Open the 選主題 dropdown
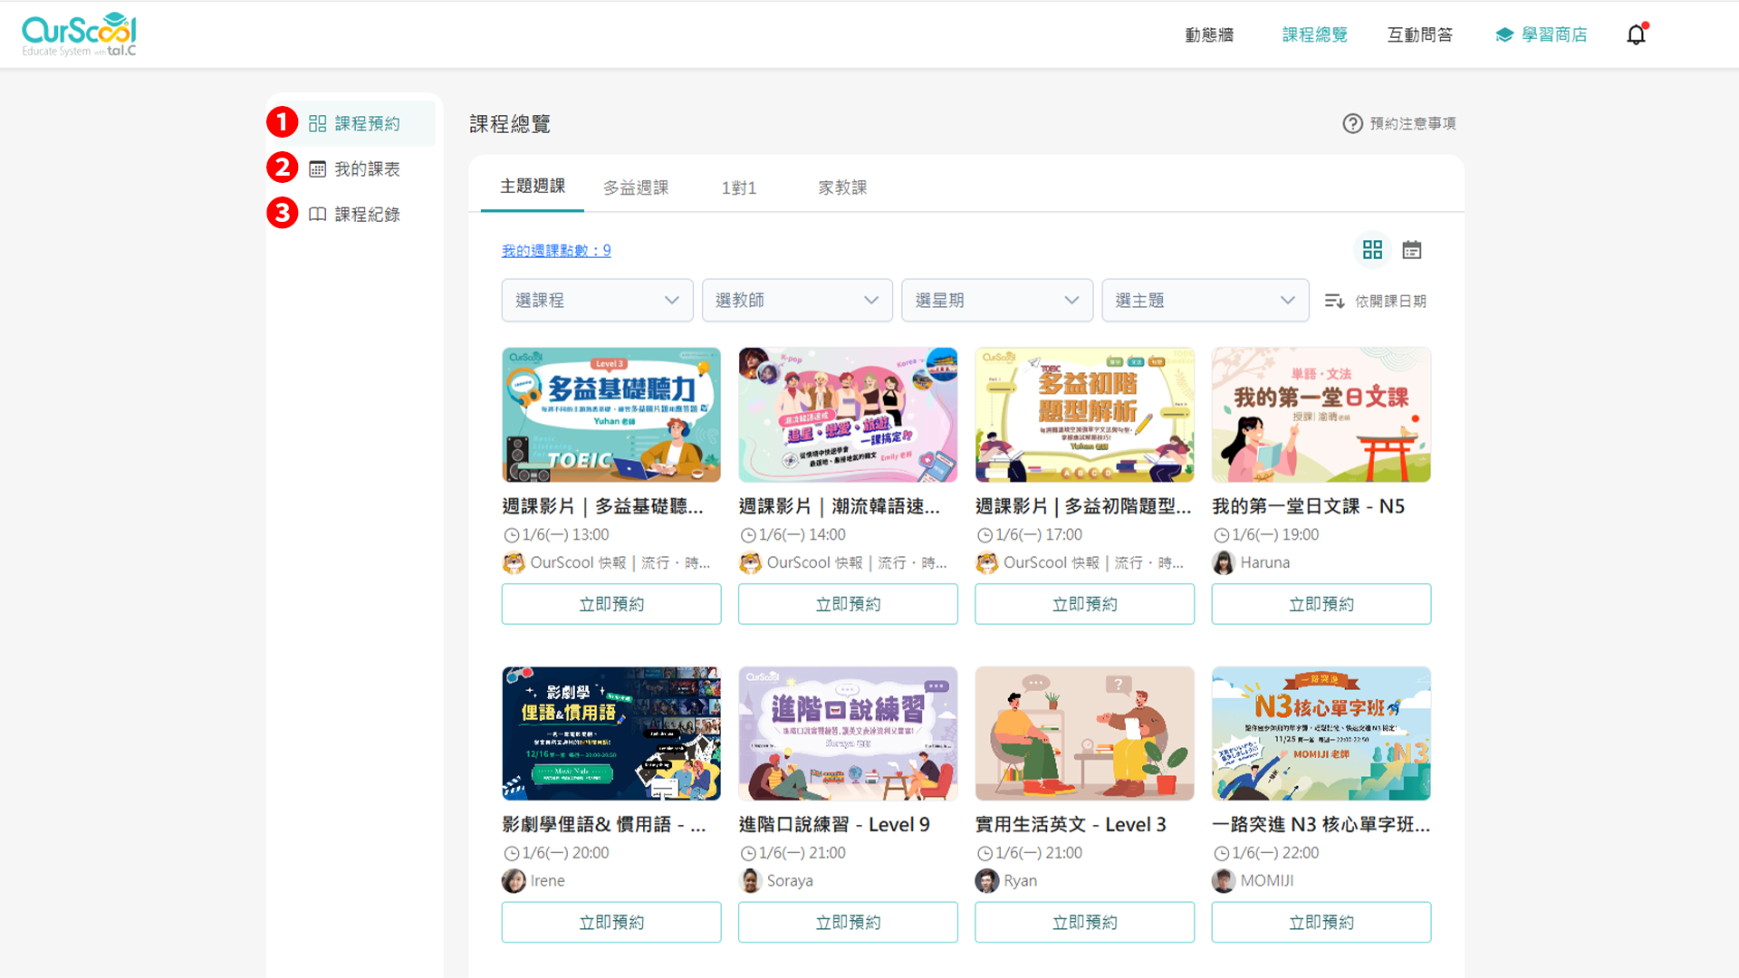Viewport: 1739px width, 978px height. (1205, 301)
